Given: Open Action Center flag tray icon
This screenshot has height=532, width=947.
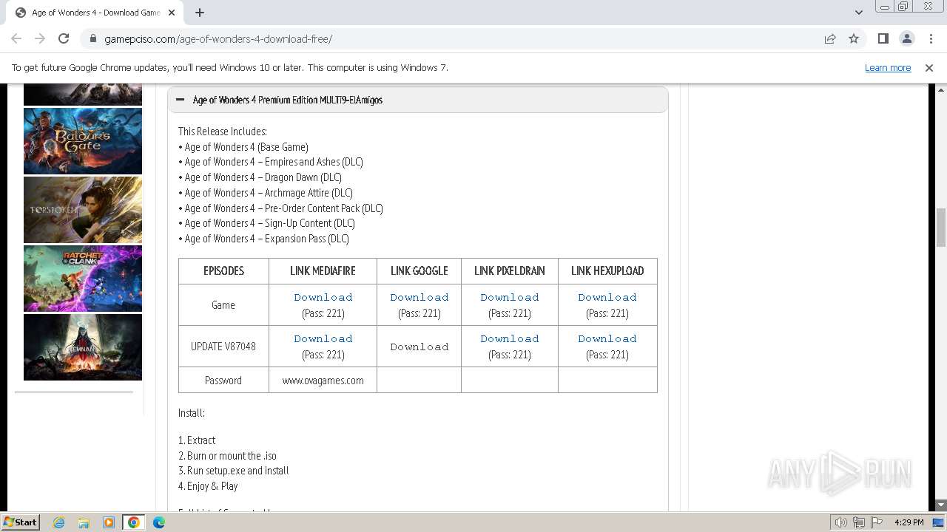Looking at the screenshot, I should (x=877, y=522).
